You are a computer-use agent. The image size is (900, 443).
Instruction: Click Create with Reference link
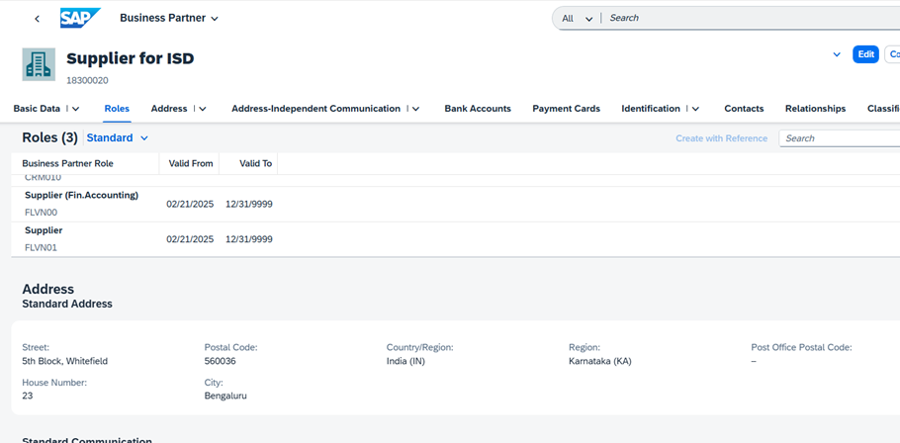(x=722, y=138)
